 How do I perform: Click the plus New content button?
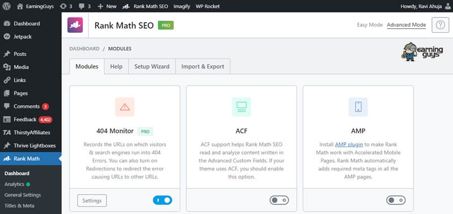107,6
